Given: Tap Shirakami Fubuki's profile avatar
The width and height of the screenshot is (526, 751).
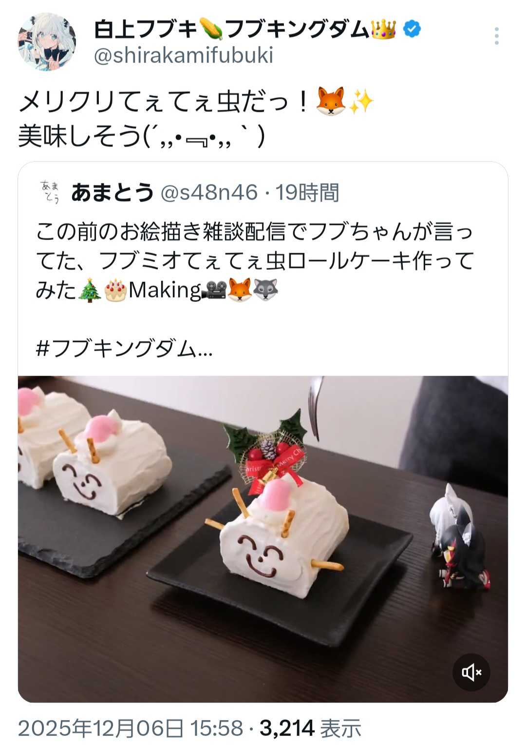Looking at the screenshot, I should (x=47, y=42).
